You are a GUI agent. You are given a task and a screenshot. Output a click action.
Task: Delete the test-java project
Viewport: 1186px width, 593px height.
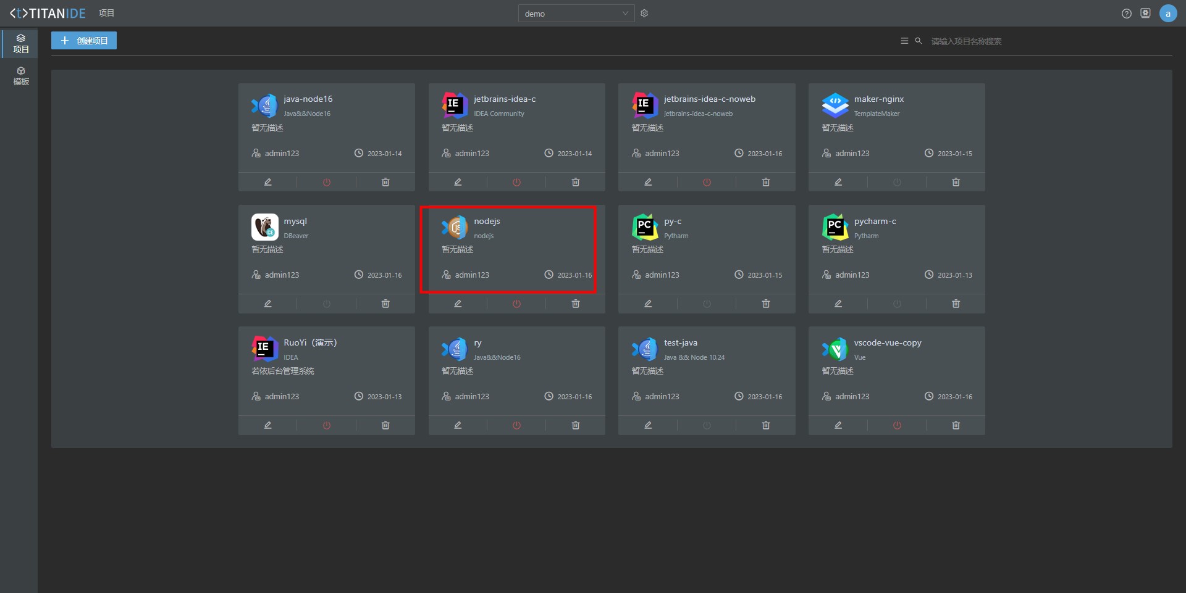pyautogui.click(x=766, y=425)
